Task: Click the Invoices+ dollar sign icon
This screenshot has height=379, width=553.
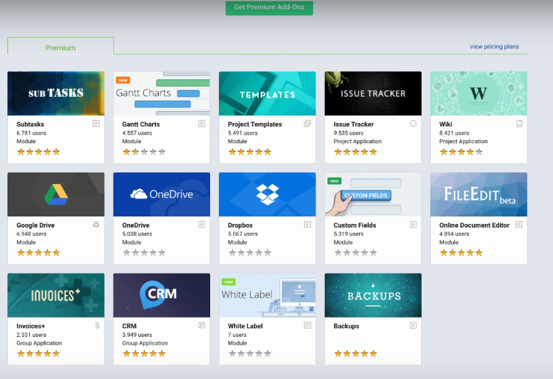Action: tap(97, 326)
